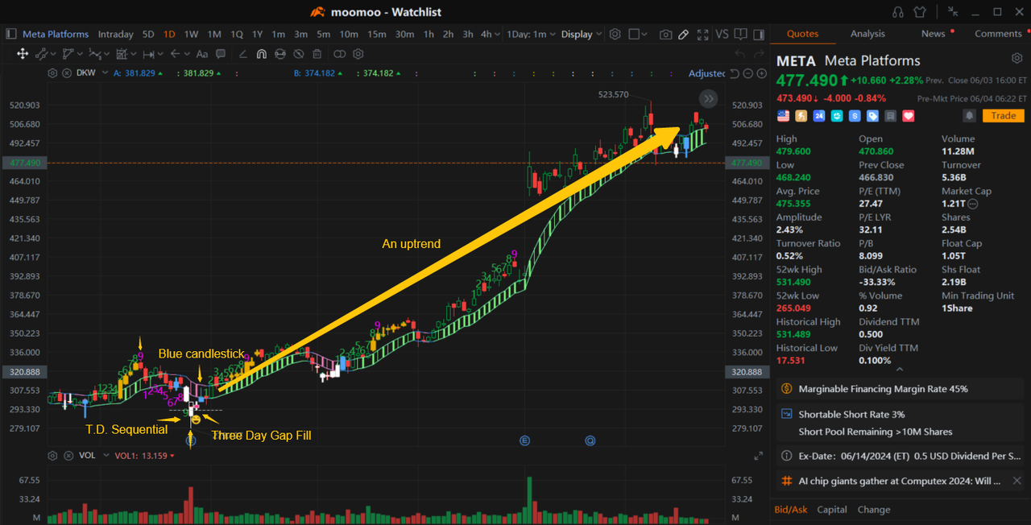Select the trend line drawing tool
1031x525 pixels.
(x=42, y=54)
